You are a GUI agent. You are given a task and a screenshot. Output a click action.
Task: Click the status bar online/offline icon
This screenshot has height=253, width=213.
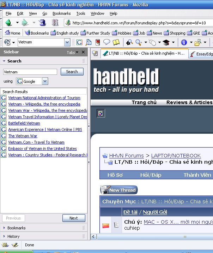pos(5,245)
